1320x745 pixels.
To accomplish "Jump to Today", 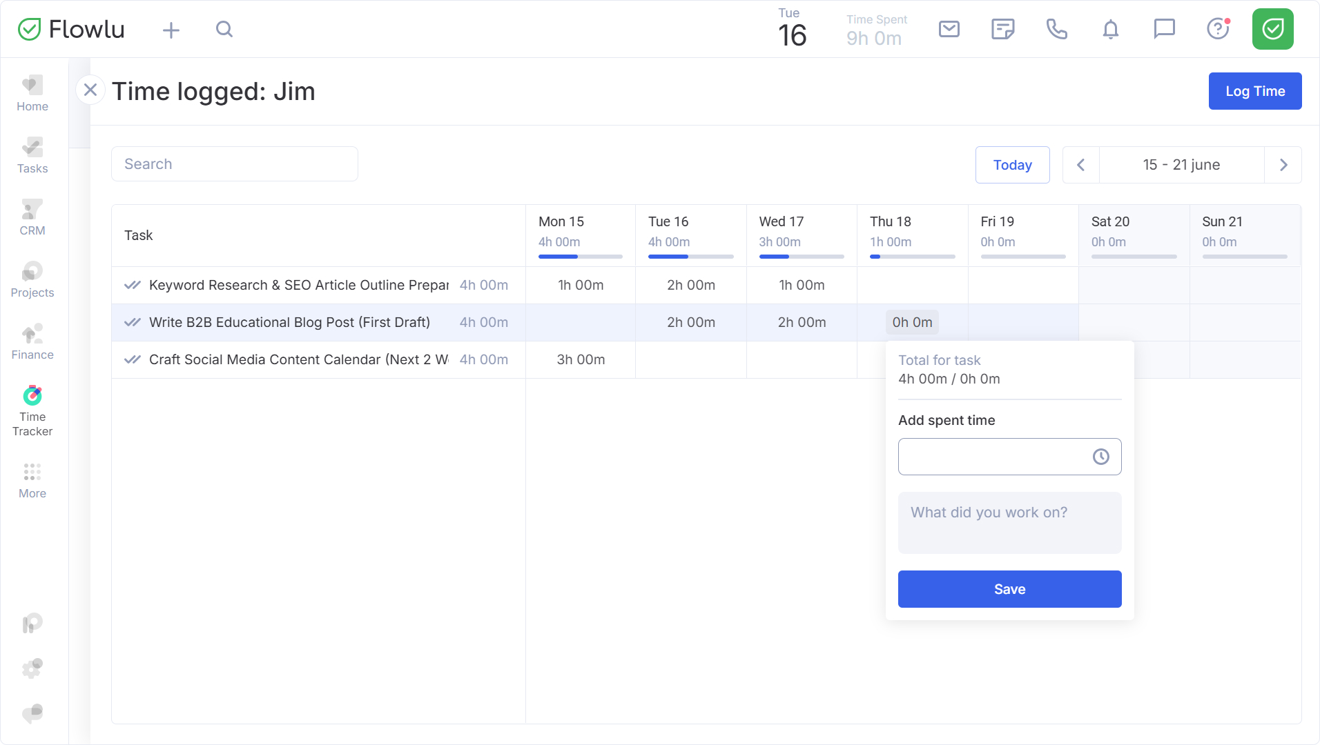I will pyautogui.click(x=1013, y=165).
